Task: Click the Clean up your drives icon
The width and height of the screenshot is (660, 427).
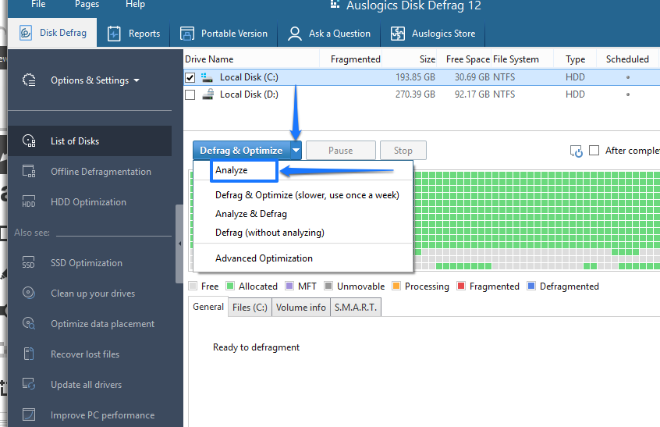Action: click(29, 294)
